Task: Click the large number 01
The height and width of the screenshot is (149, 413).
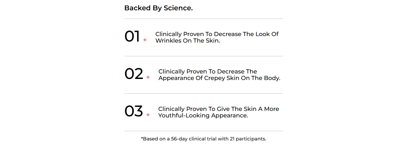Action: [x=132, y=37]
